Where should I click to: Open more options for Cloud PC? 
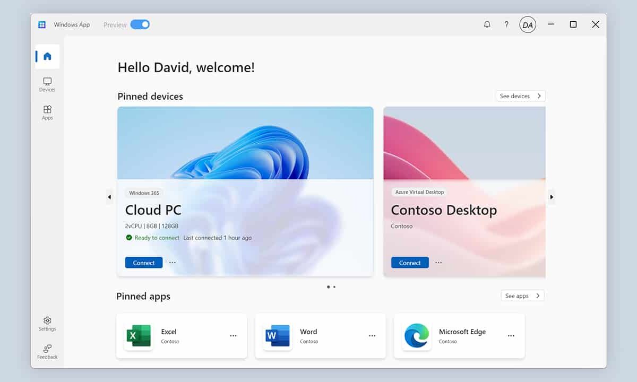click(x=172, y=262)
